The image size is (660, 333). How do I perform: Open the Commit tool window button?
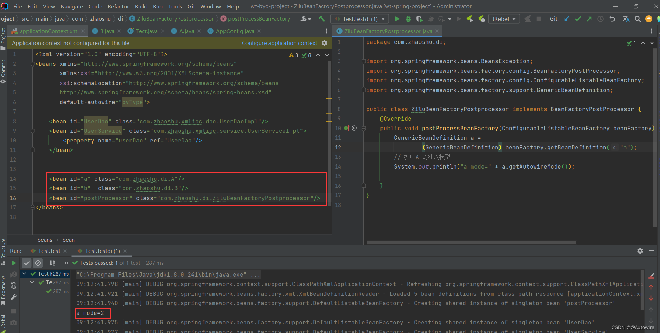pyautogui.click(x=3, y=71)
